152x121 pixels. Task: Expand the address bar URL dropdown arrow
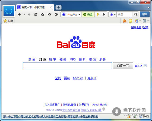tap(79, 15)
